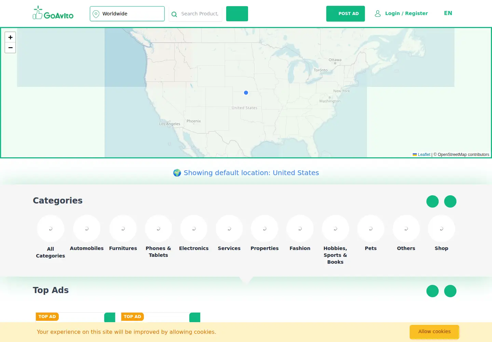Viewport: 492px width, 342px height.
Task: Click the first TOP AD badge
Action: coord(47,317)
